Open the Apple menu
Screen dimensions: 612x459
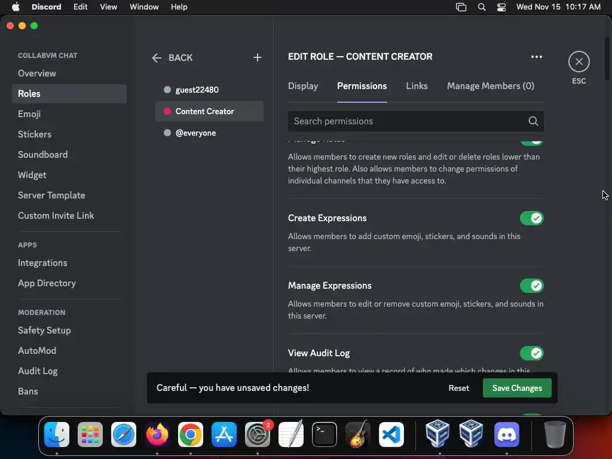16,7
